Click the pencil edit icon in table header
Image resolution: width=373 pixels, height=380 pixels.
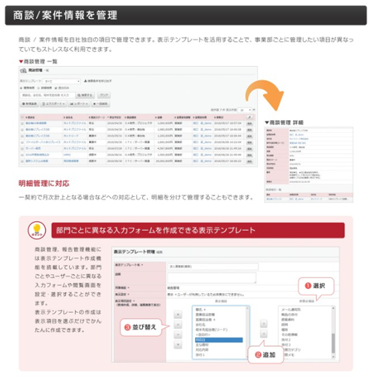(x=250, y=117)
